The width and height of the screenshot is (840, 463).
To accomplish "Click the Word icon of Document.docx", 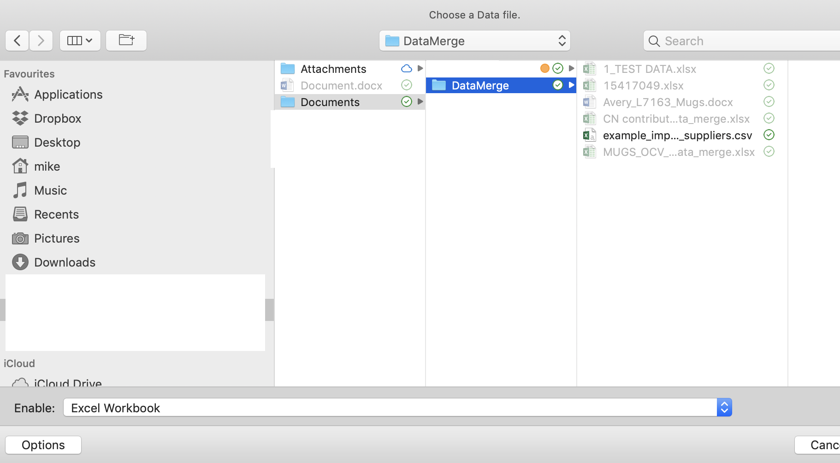I will [x=288, y=85].
